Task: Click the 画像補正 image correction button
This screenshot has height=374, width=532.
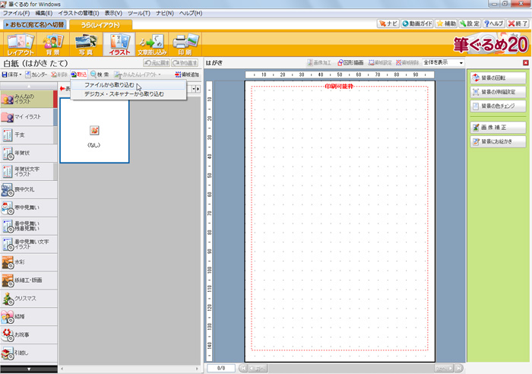Action: (x=498, y=127)
